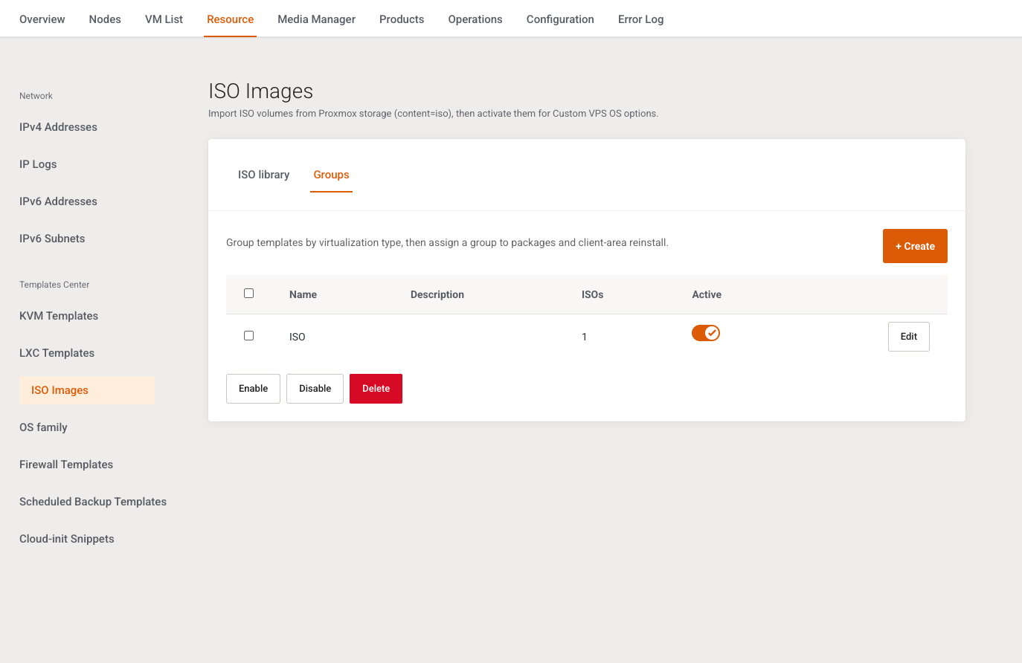
Task: Select the Groups tab
Action: [x=331, y=175]
